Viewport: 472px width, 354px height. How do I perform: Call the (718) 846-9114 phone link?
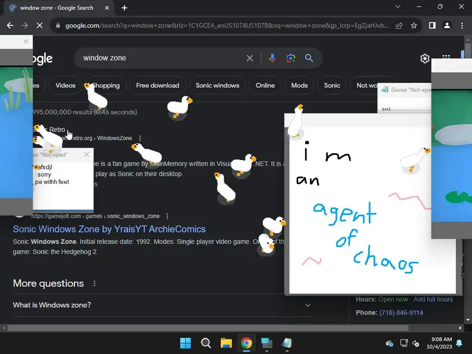pos(401,313)
